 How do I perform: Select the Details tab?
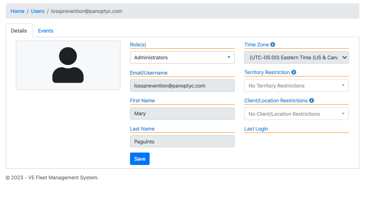[x=19, y=31]
